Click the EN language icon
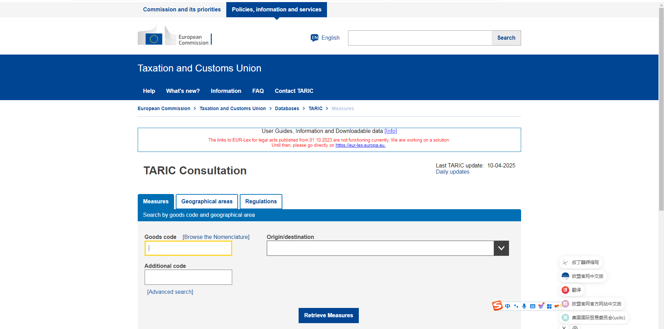Viewport: 664px width, 329px height. (314, 38)
